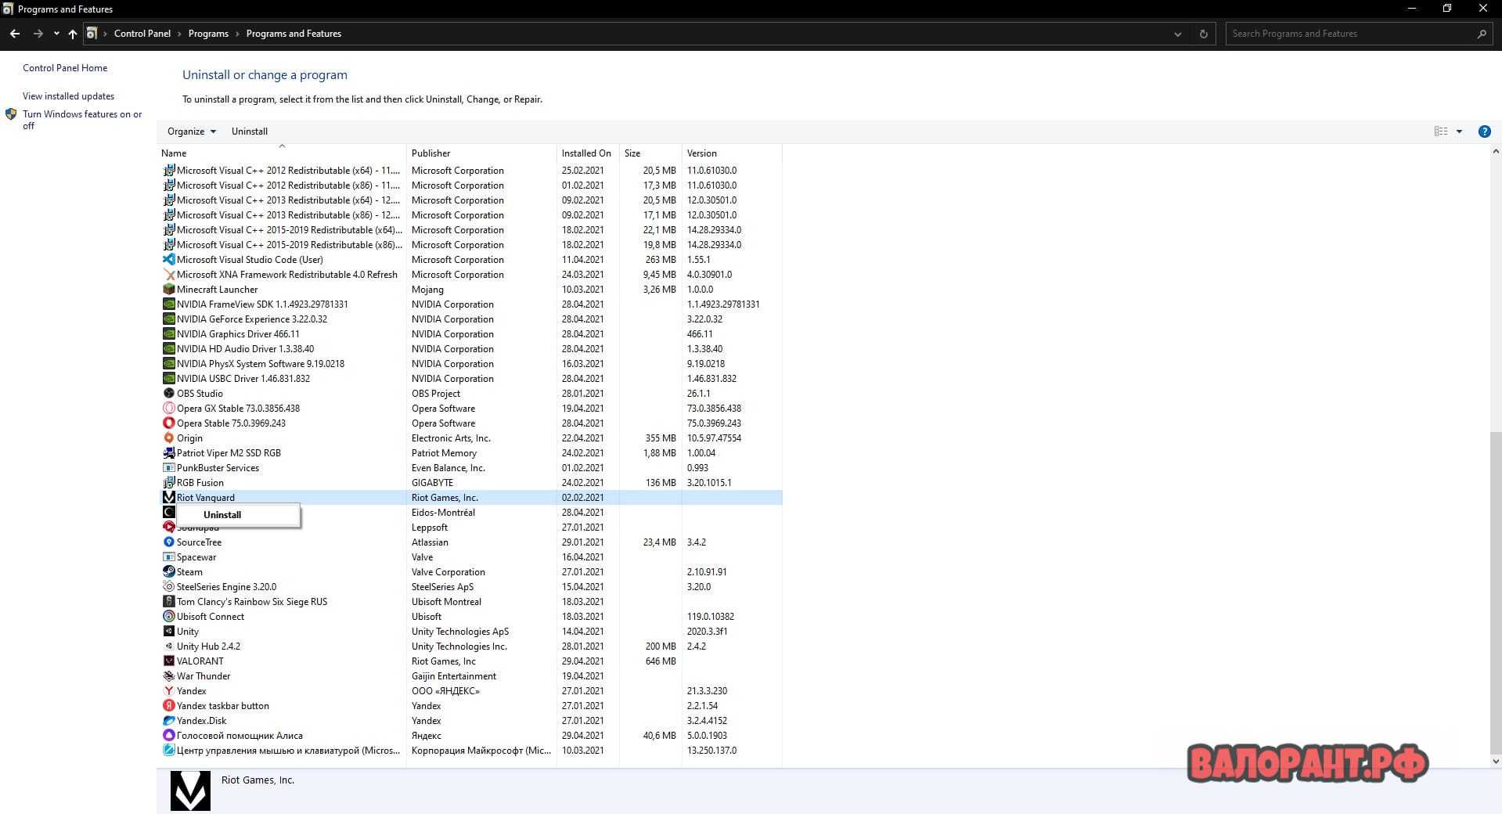Sort list by Installed On column
The image size is (1502, 814).
tap(585, 153)
